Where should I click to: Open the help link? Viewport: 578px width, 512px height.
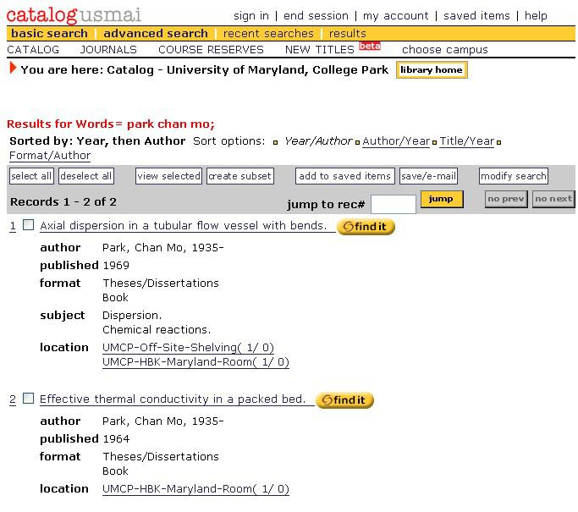pyautogui.click(x=536, y=16)
